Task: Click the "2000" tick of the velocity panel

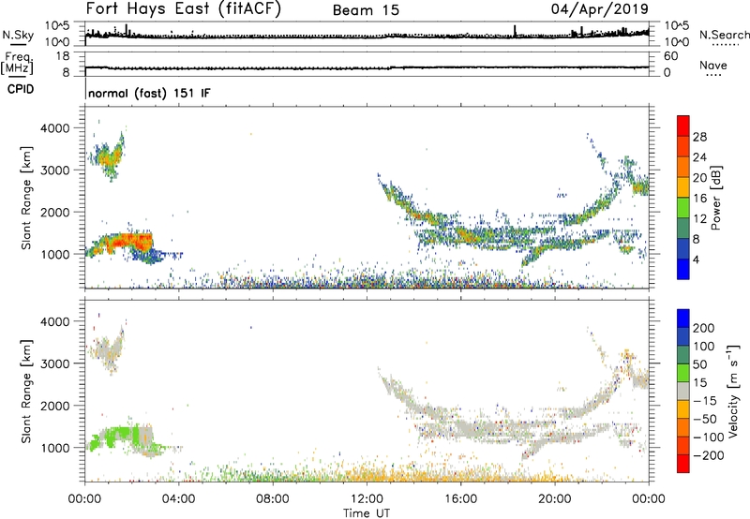Action: [x=55, y=406]
